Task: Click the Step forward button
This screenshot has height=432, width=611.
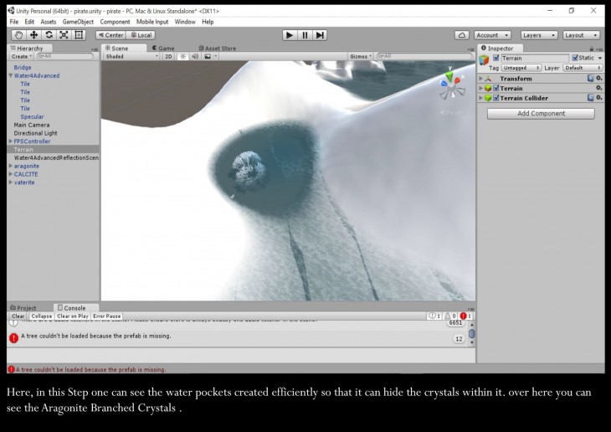Action: pos(320,35)
